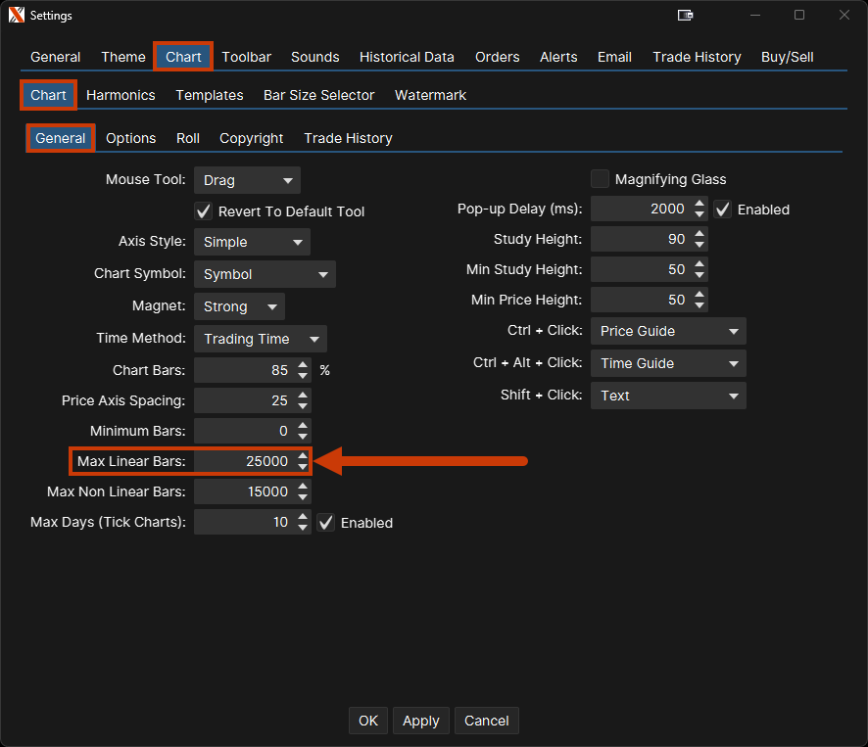
Task: Open the Ctrl + Click action dropdown
Action: coord(668,331)
